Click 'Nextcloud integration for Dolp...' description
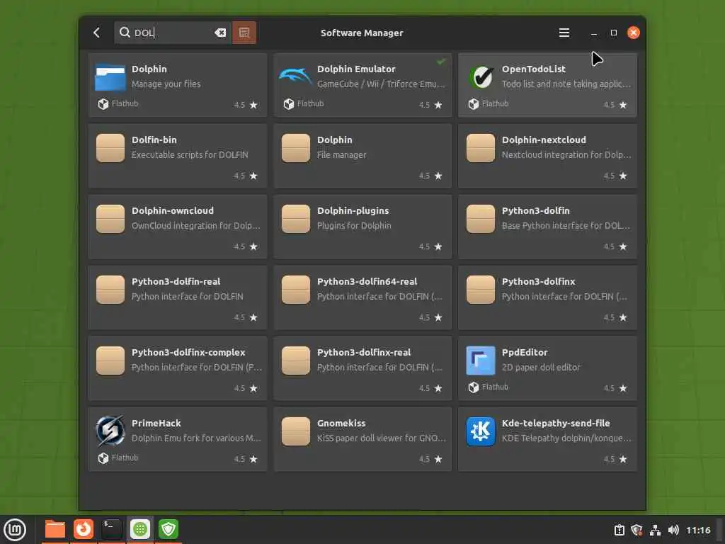The height and width of the screenshot is (544, 725). 566,154
